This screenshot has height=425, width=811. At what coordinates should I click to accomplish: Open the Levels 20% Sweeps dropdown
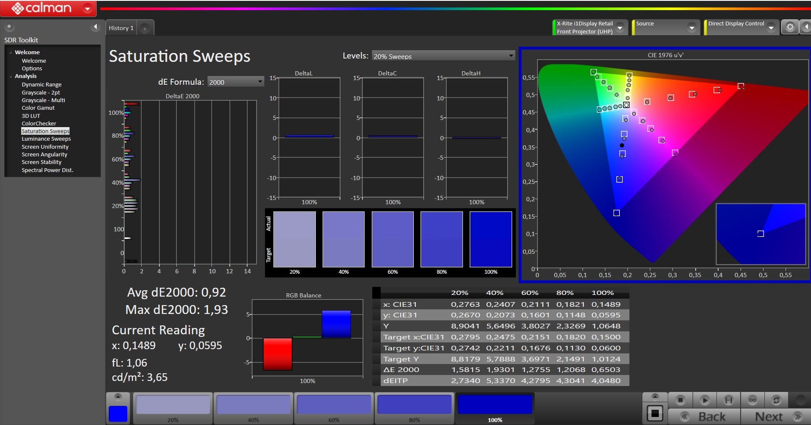point(443,56)
